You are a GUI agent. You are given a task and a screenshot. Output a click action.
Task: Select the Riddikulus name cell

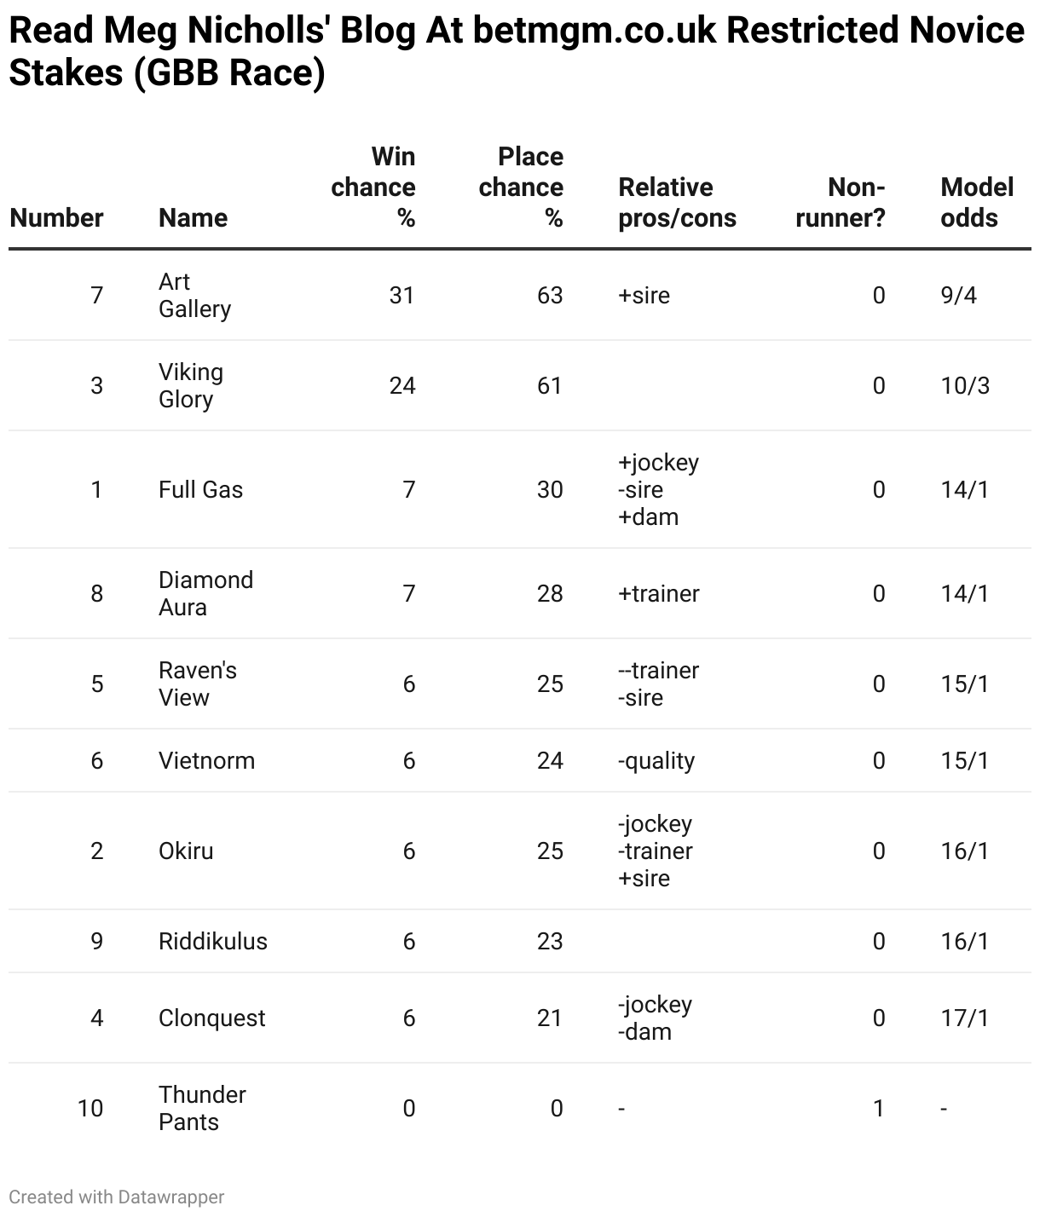[x=212, y=941]
